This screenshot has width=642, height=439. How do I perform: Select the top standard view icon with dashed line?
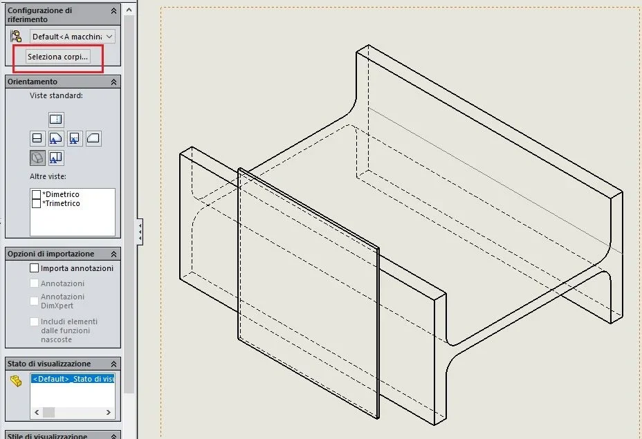pyautogui.click(x=56, y=120)
